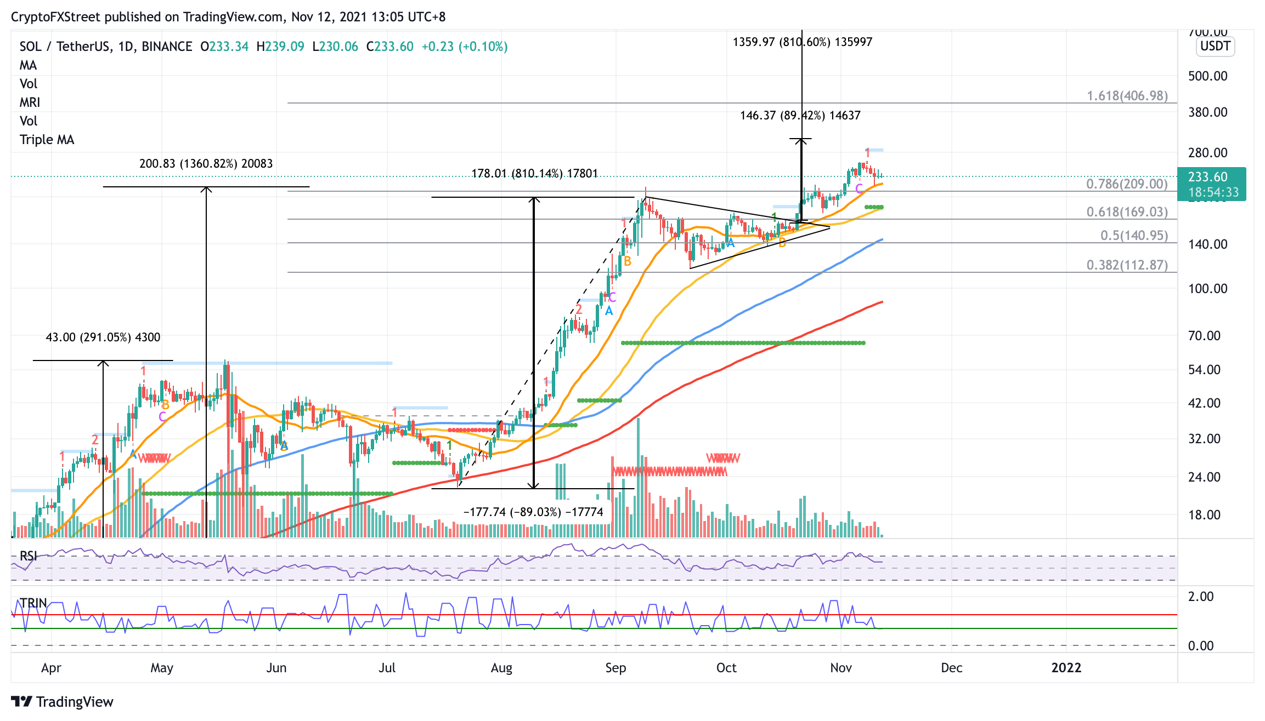Select the 200.83 (1360.82%) measurement label
This screenshot has width=1265, height=721.
pos(206,163)
